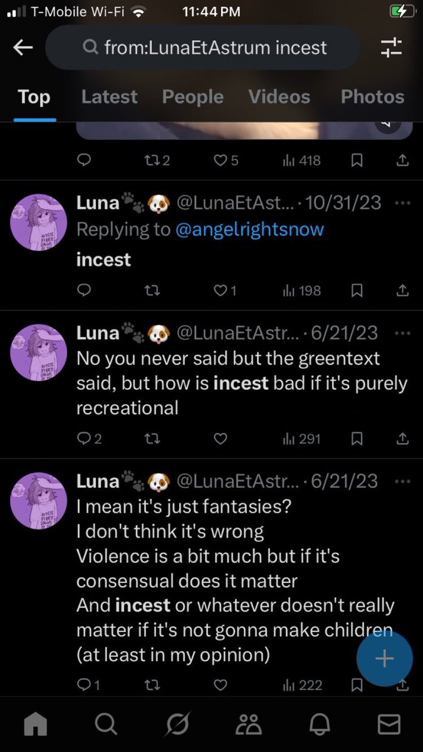The width and height of the screenshot is (423, 752).
Task: Open the @angelrightsnow profile link
Action: coord(249,229)
